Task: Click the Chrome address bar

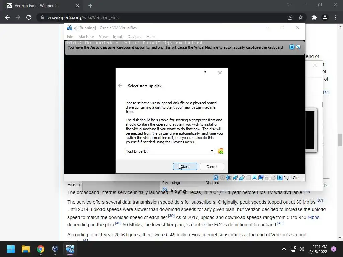Action: point(162,17)
